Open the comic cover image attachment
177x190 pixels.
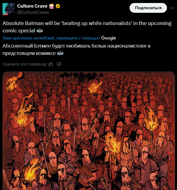89,131
